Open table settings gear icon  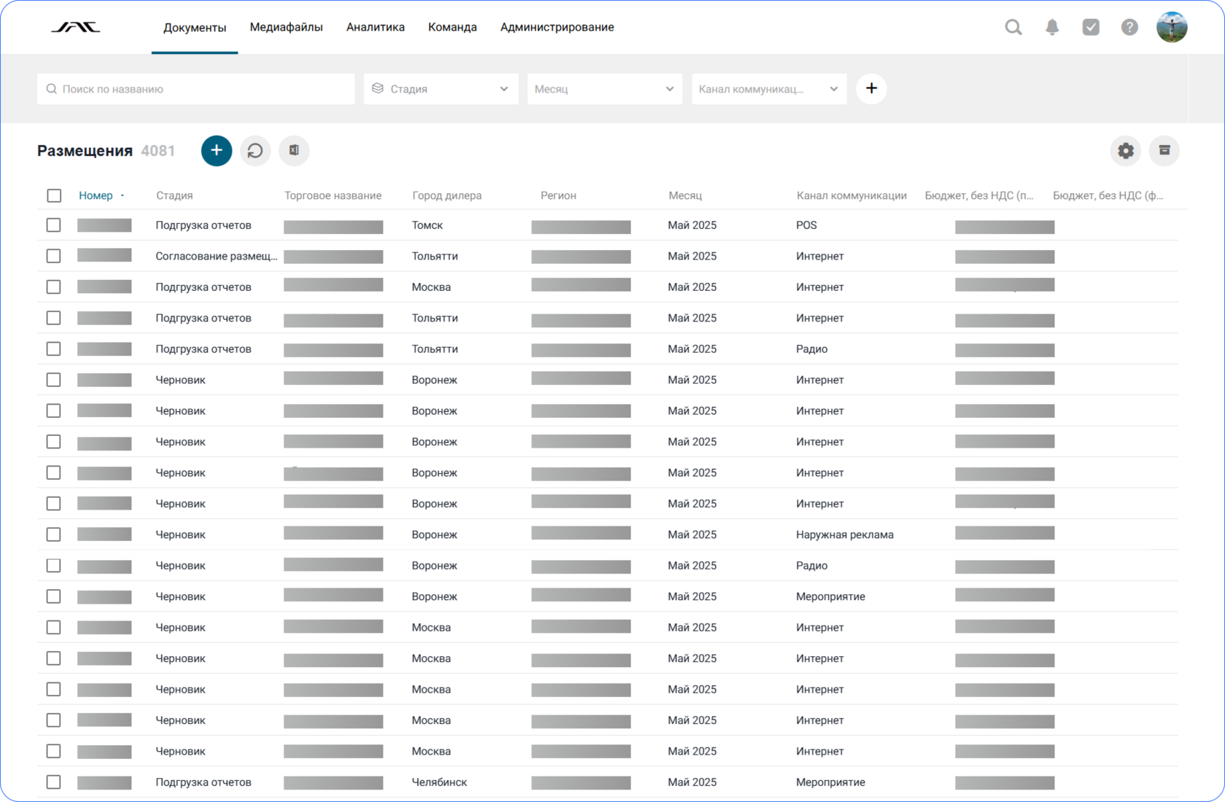(x=1125, y=151)
